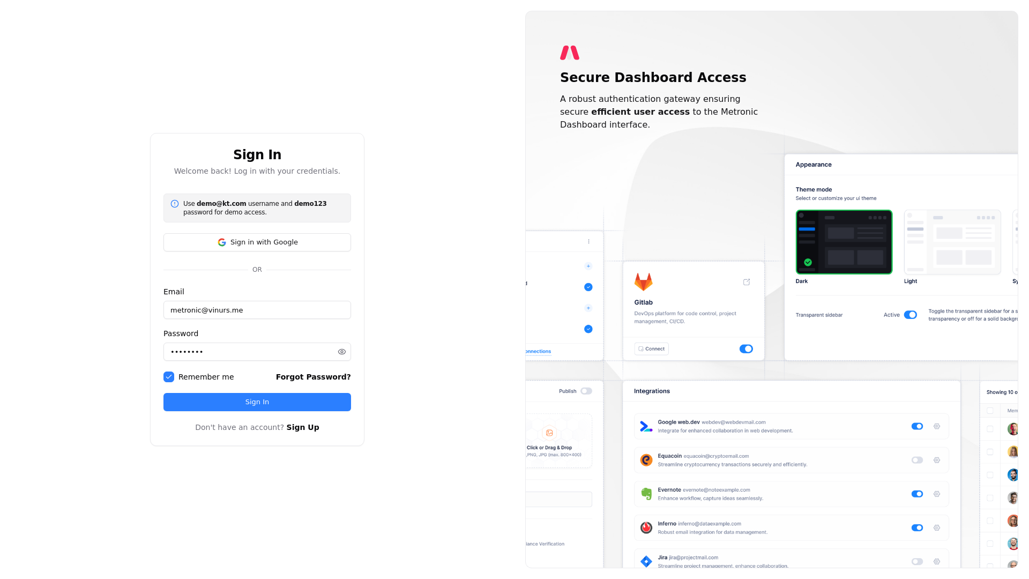Click the blue Sign In button

coord(257,402)
